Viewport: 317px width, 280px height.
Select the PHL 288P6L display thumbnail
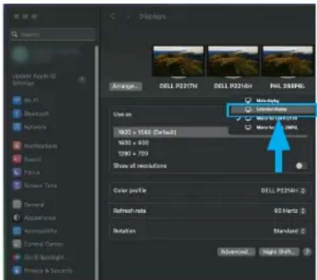(x=287, y=61)
